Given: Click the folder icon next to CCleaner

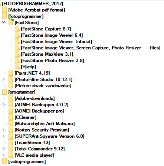Looking at the screenshot, I should [x=11, y=117].
